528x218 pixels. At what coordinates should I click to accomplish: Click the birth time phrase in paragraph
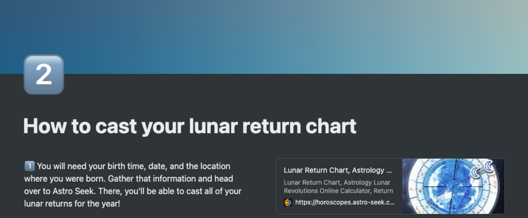tap(129, 166)
